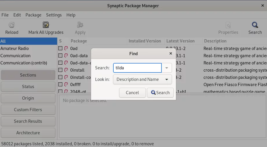The width and height of the screenshot is (267, 147).
Task: Click Debian swirl icon beside 0xffff
Action: 66,84
